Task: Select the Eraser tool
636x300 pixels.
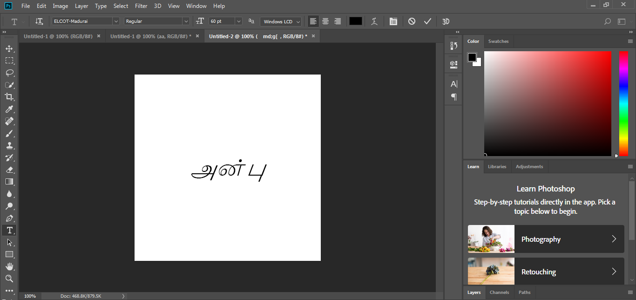Action: (x=9, y=170)
